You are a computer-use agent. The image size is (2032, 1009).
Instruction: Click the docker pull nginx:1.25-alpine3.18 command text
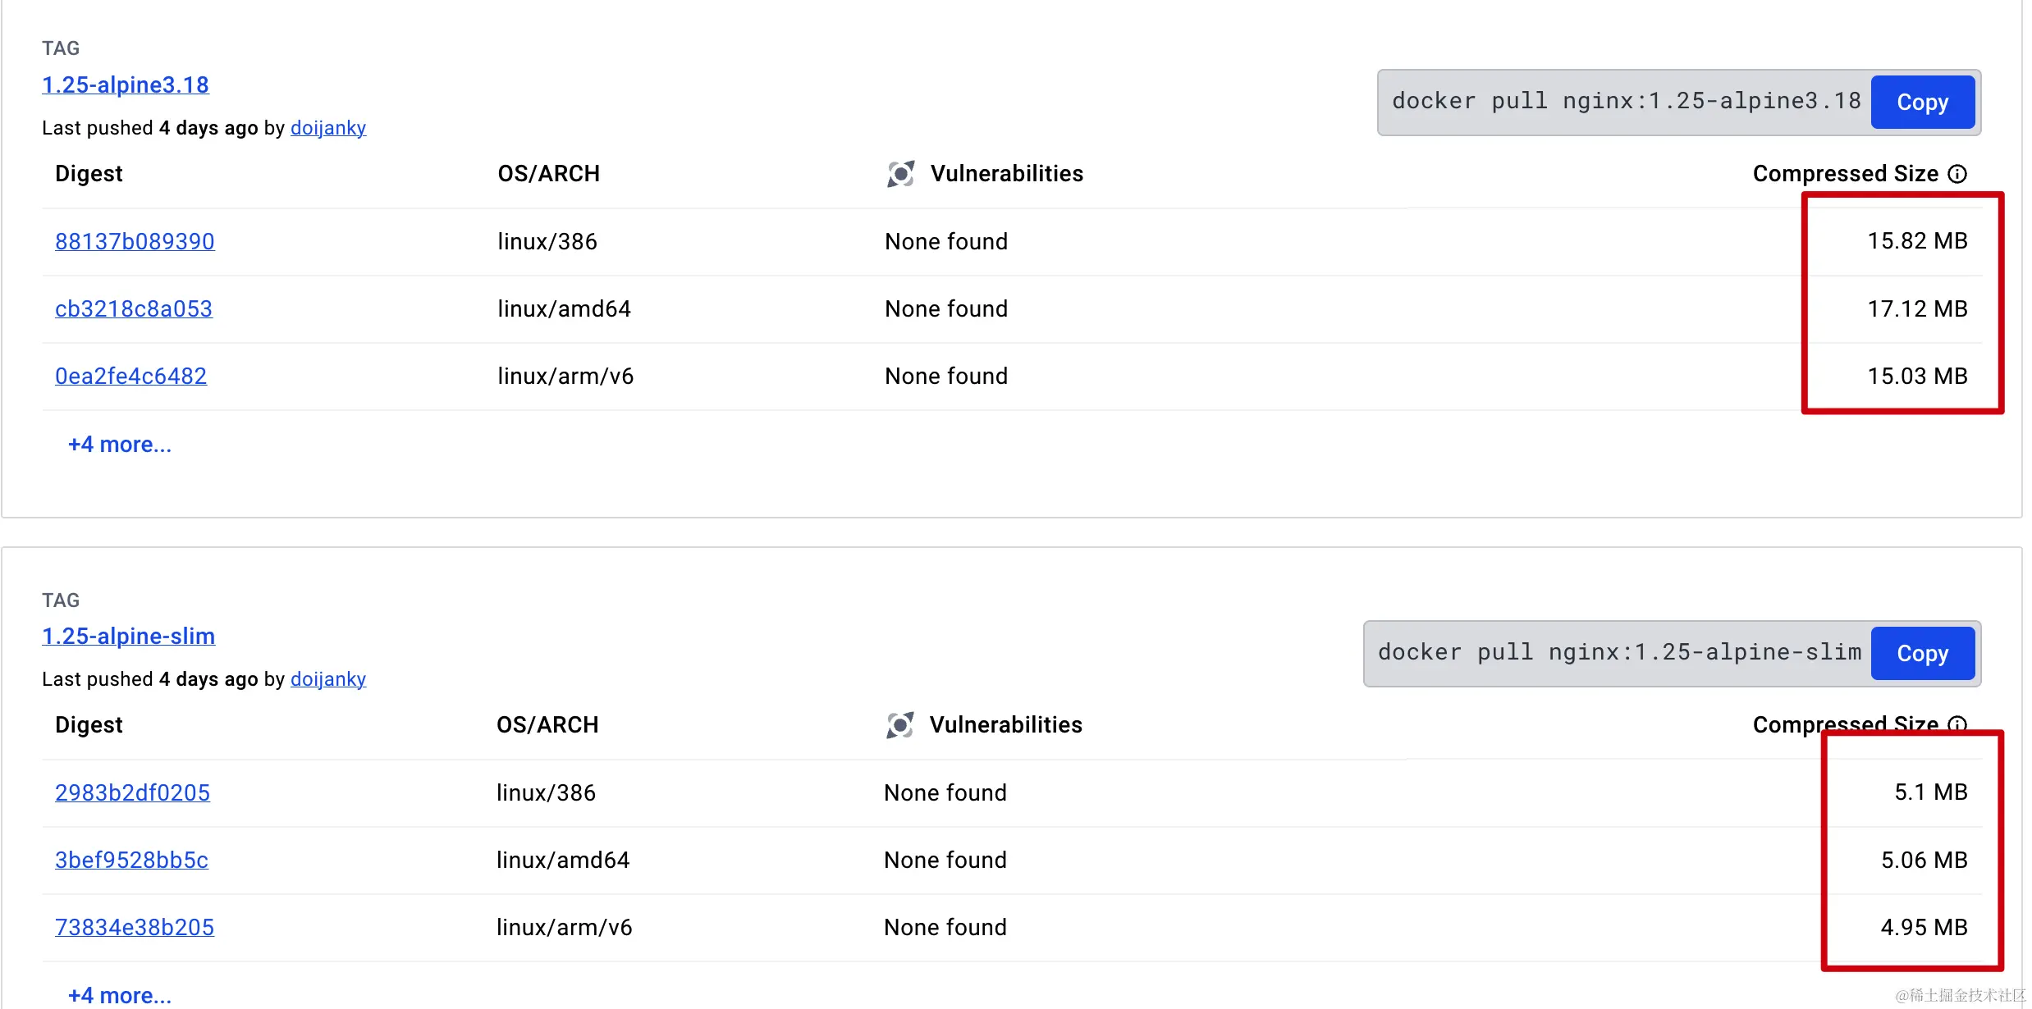1626,102
